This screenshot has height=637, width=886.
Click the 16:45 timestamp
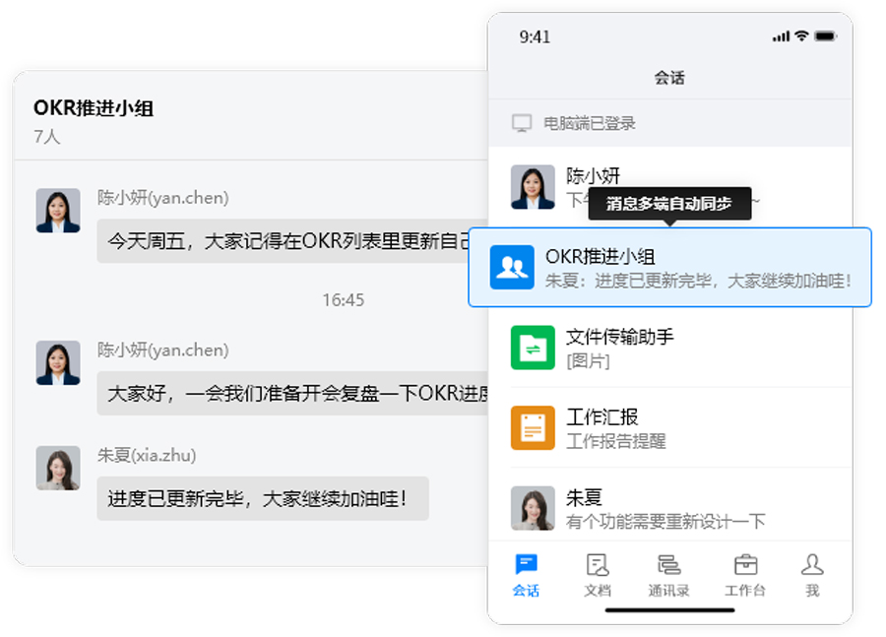click(344, 299)
